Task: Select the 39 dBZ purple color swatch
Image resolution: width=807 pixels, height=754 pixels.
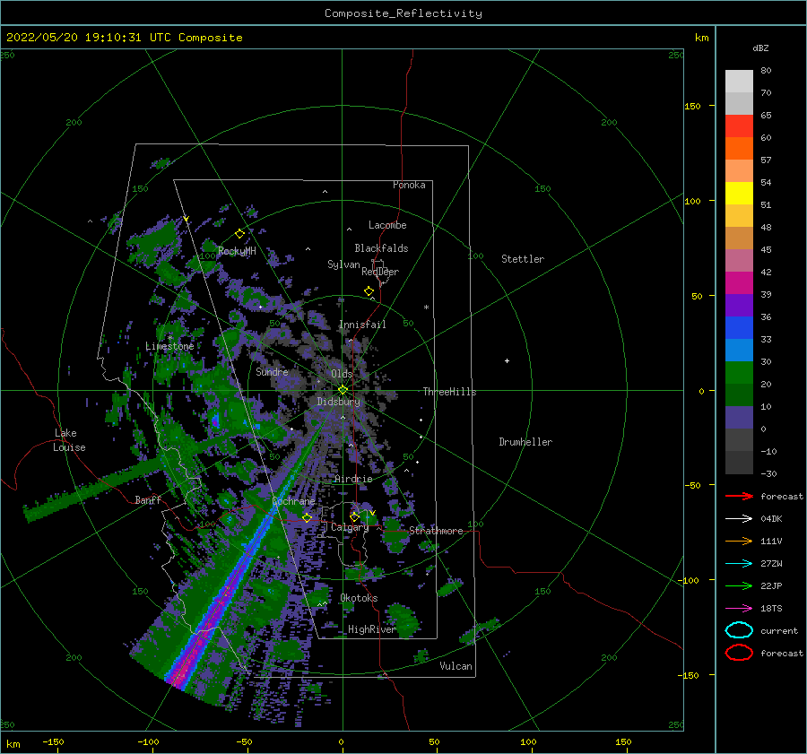Action: coord(739,305)
